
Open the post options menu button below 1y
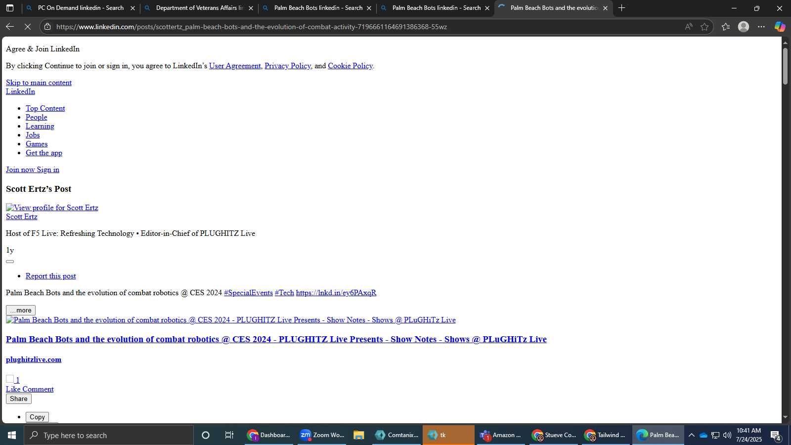click(x=10, y=262)
